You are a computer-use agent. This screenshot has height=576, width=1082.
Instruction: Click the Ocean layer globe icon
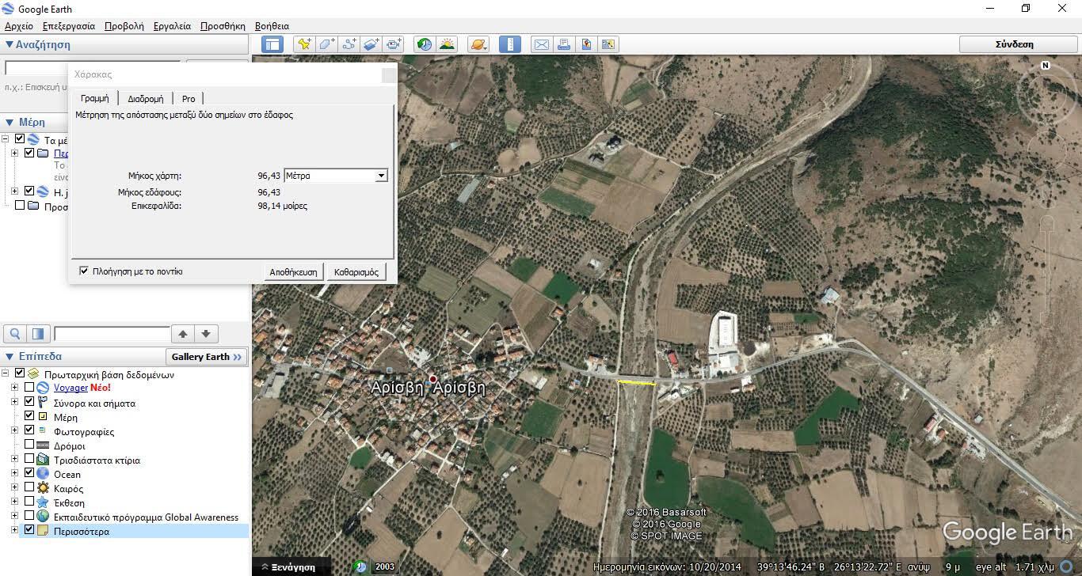point(43,474)
